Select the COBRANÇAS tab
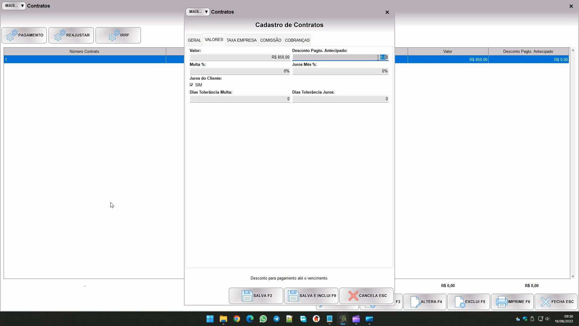Screen dimensions: 579x326 tap(297, 40)
